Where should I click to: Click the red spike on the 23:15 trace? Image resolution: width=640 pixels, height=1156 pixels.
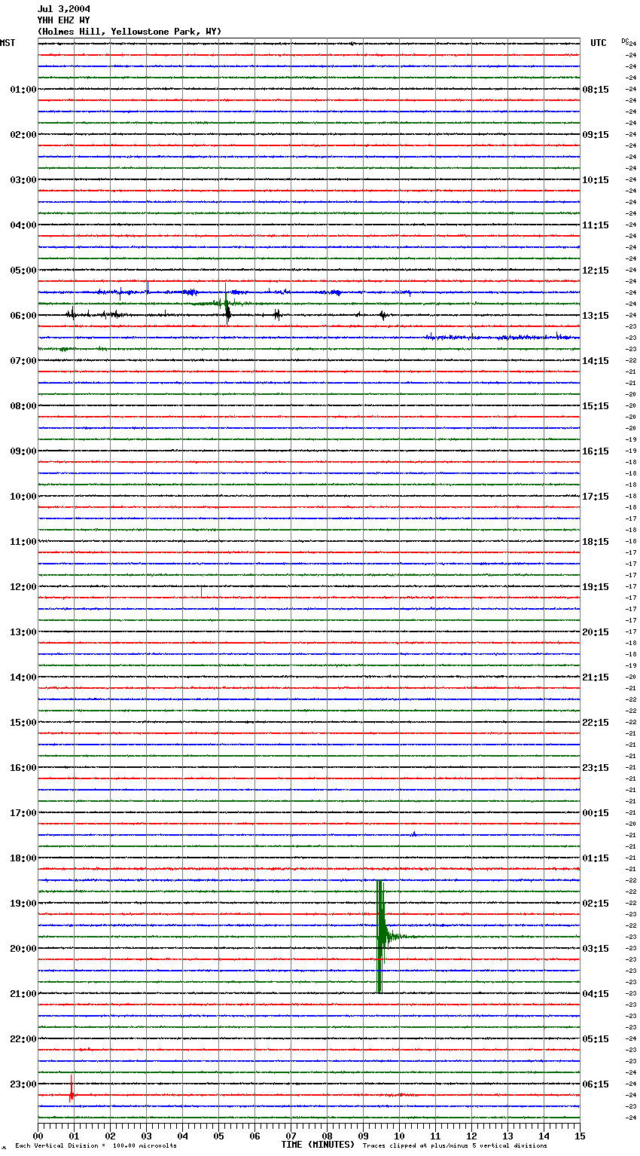tap(72, 1090)
